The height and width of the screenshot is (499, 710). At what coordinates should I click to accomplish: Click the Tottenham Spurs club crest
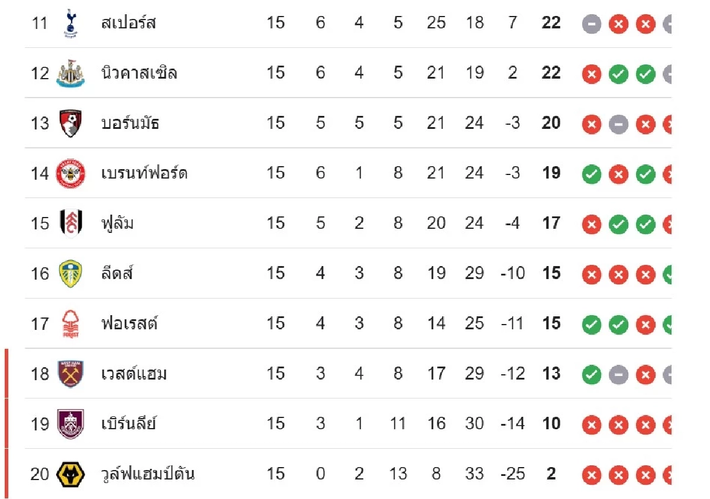point(70,24)
